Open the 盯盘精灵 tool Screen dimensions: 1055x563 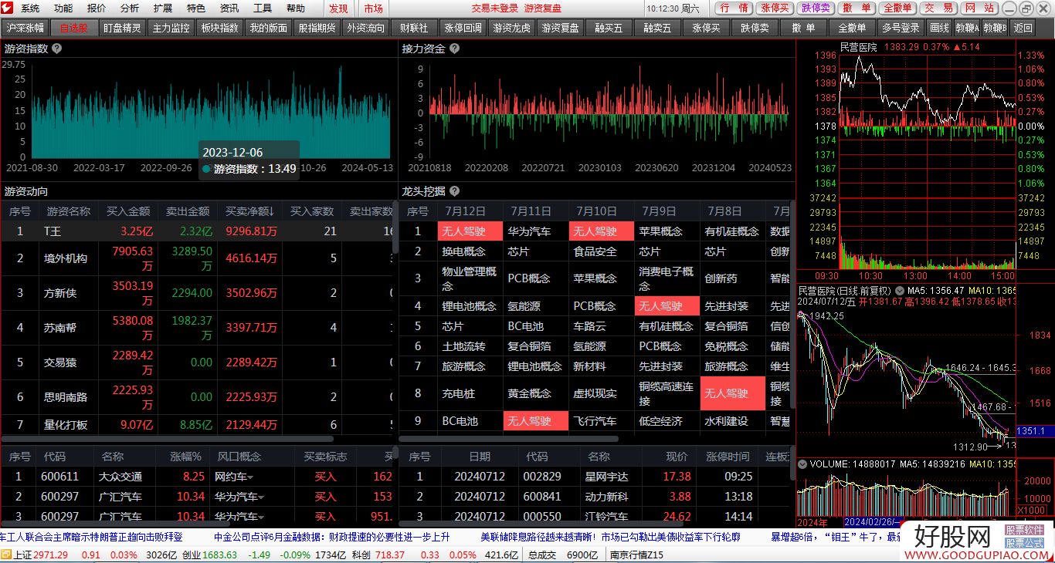tap(123, 28)
